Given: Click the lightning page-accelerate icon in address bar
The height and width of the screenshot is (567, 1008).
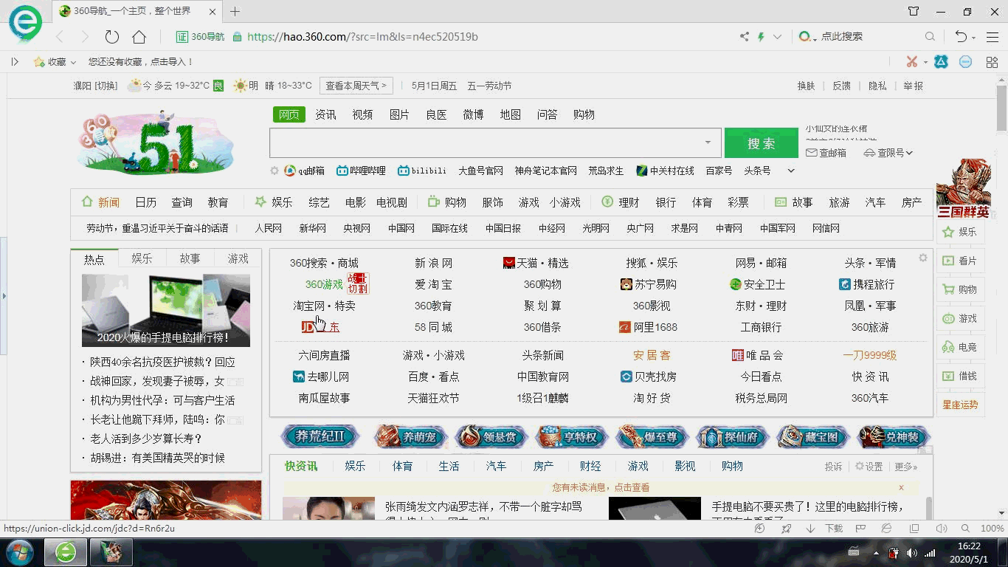Looking at the screenshot, I should click(761, 35).
